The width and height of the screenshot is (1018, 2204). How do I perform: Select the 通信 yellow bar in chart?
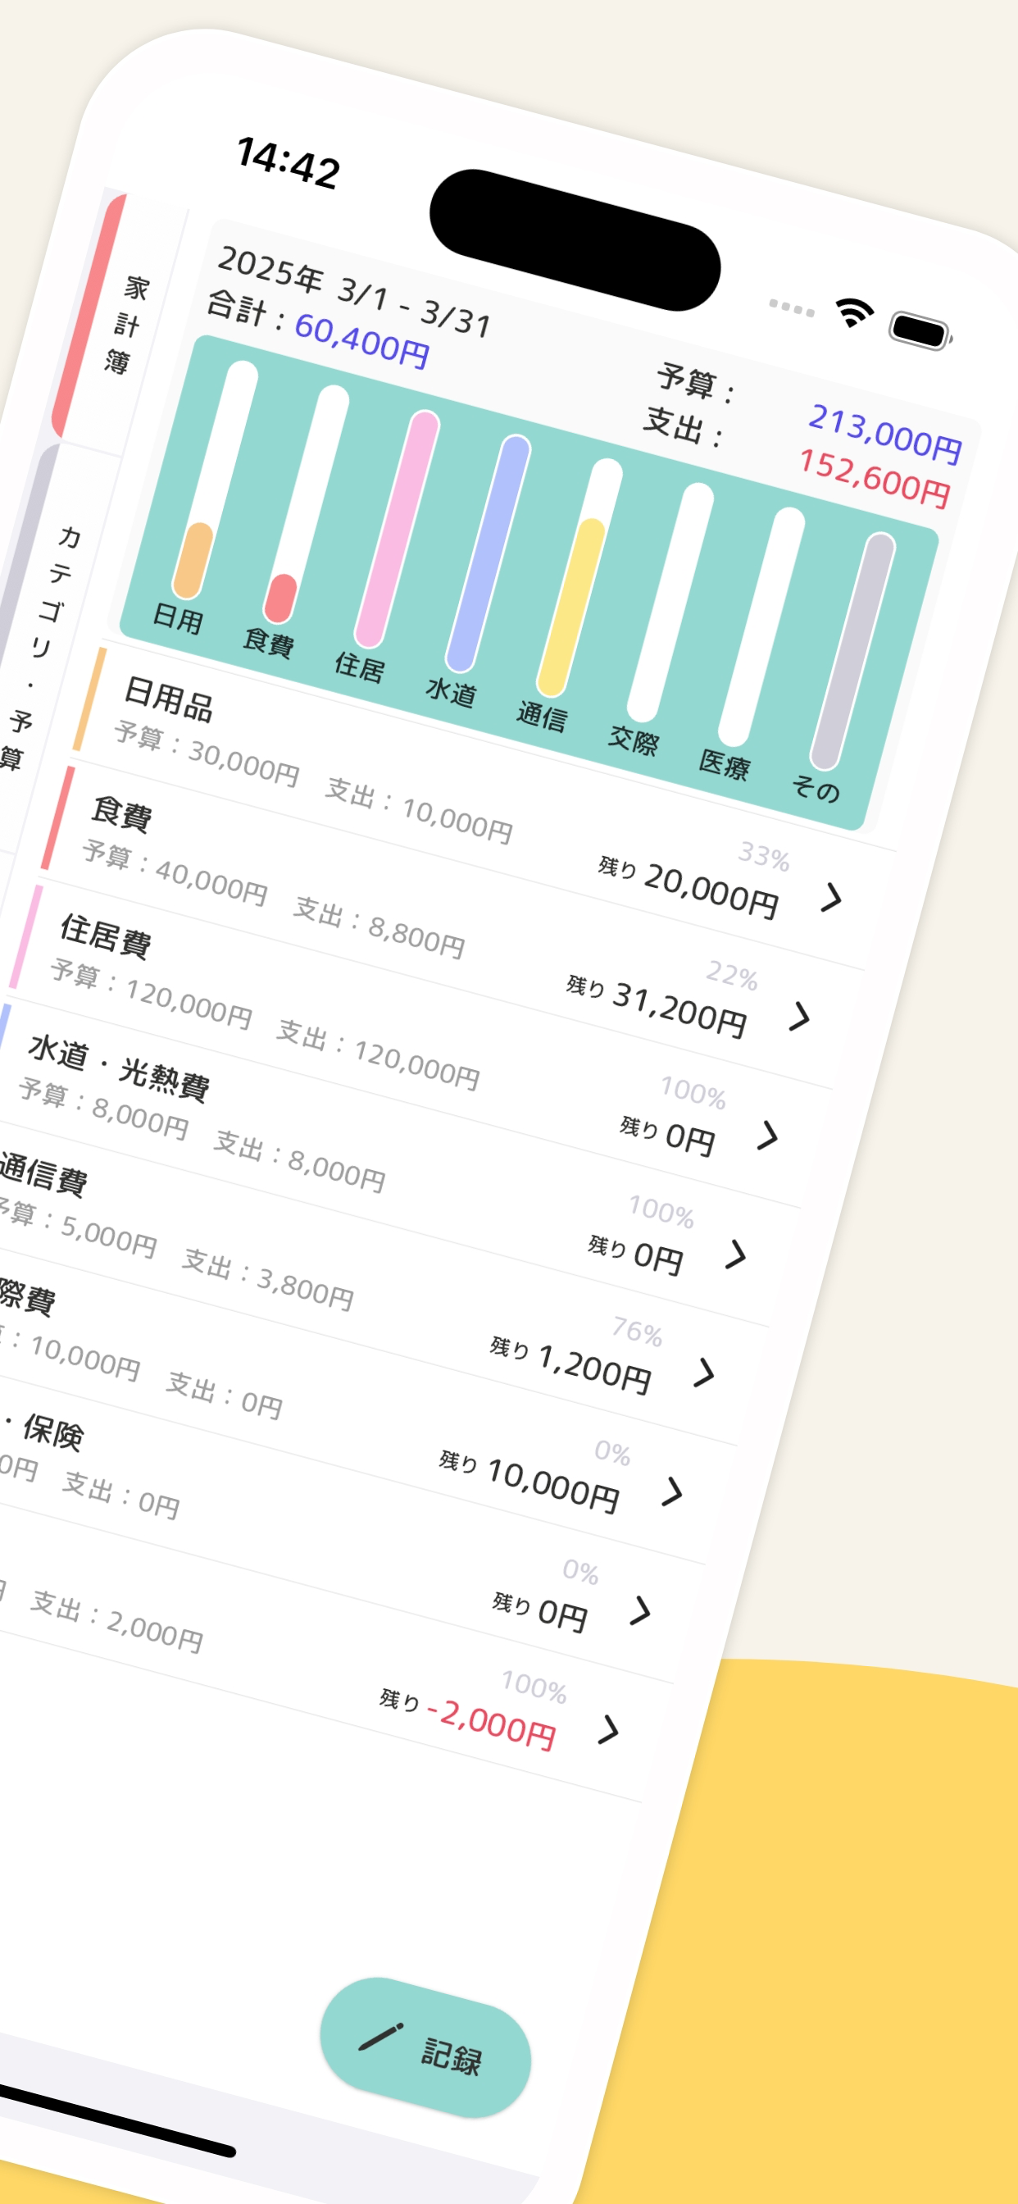click(x=579, y=577)
